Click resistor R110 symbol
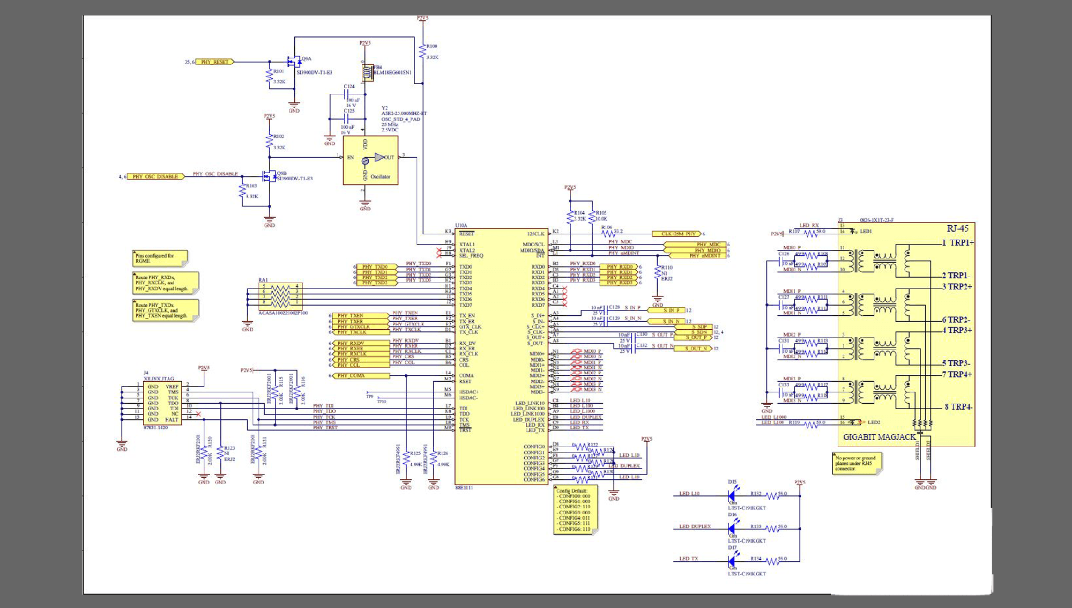 pos(658,272)
